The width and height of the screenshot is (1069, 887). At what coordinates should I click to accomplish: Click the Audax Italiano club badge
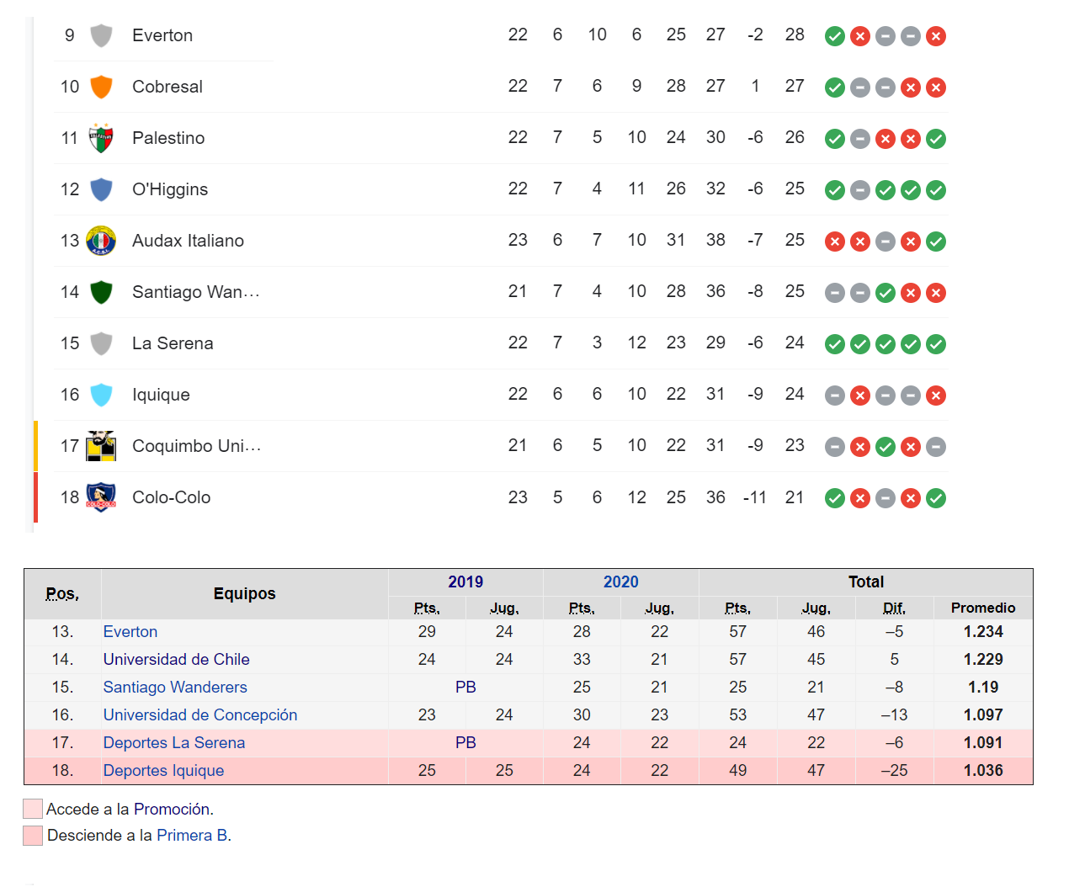coord(101,241)
